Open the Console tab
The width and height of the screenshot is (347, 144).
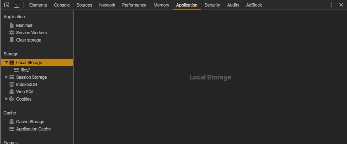pyautogui.click(x=62, y=5)
